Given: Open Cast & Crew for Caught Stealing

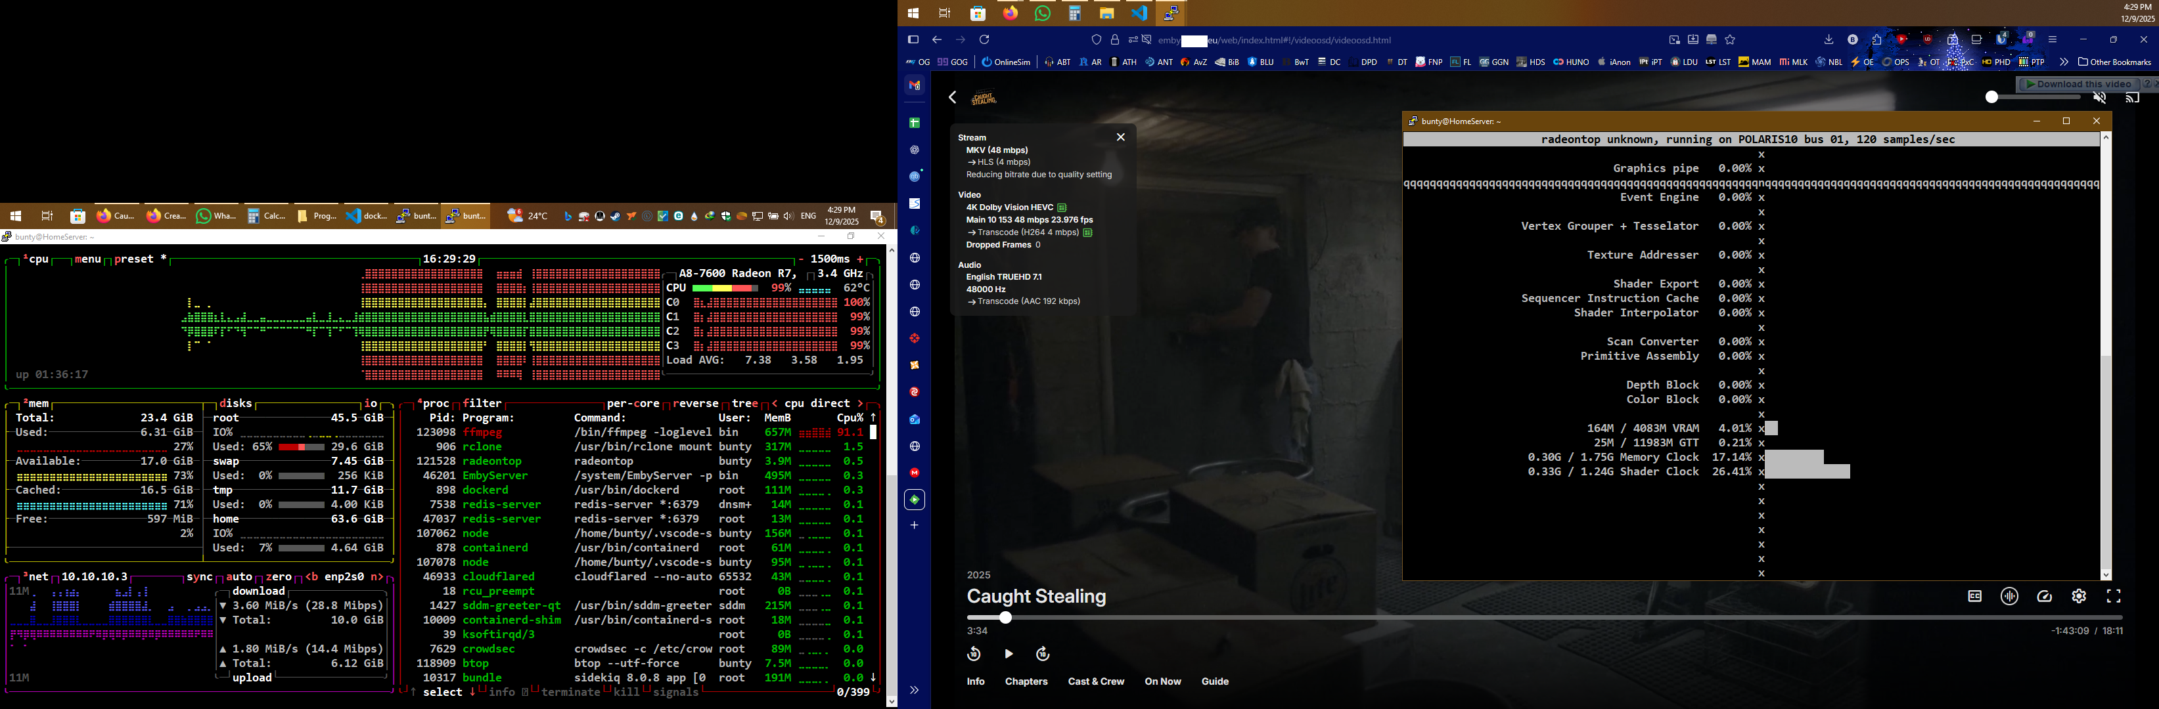Looking at the screenshot, I should tap(1097, 681).
